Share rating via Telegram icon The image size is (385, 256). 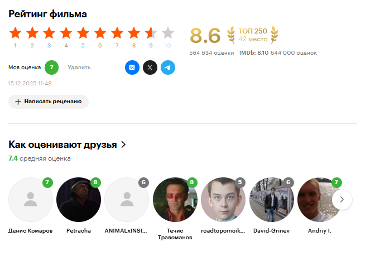168,67
